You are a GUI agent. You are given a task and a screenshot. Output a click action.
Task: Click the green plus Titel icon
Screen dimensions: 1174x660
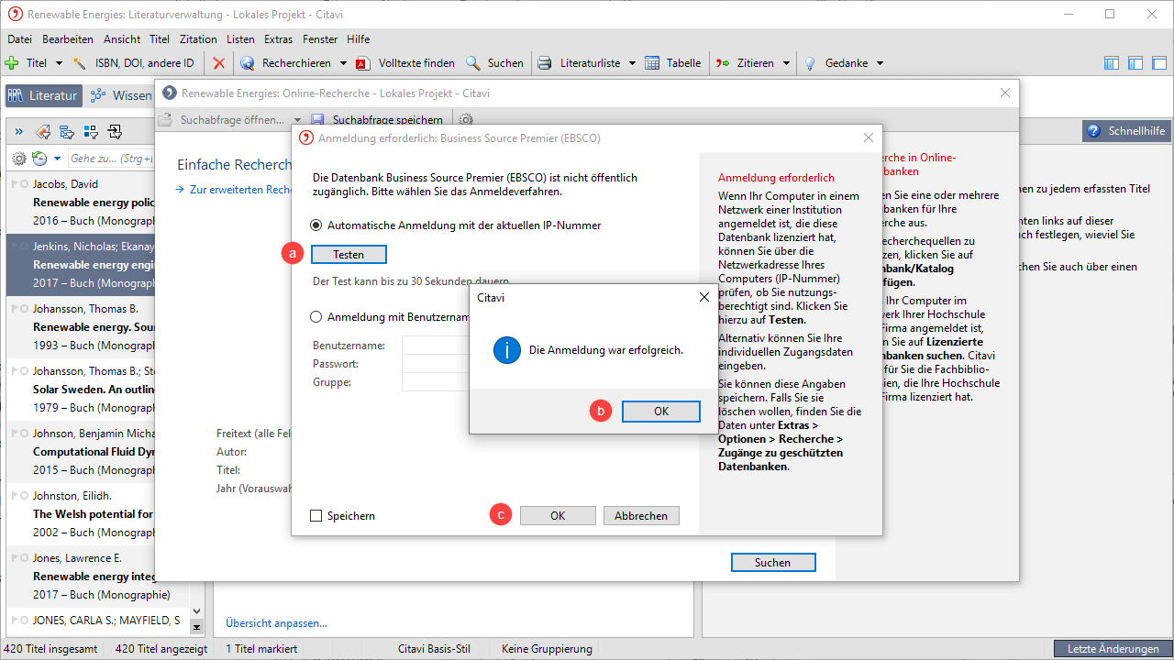(12, 63)
